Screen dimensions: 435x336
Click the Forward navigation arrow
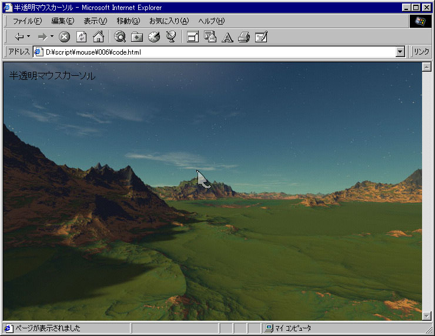pyautogui.click(x=42, y=37)
